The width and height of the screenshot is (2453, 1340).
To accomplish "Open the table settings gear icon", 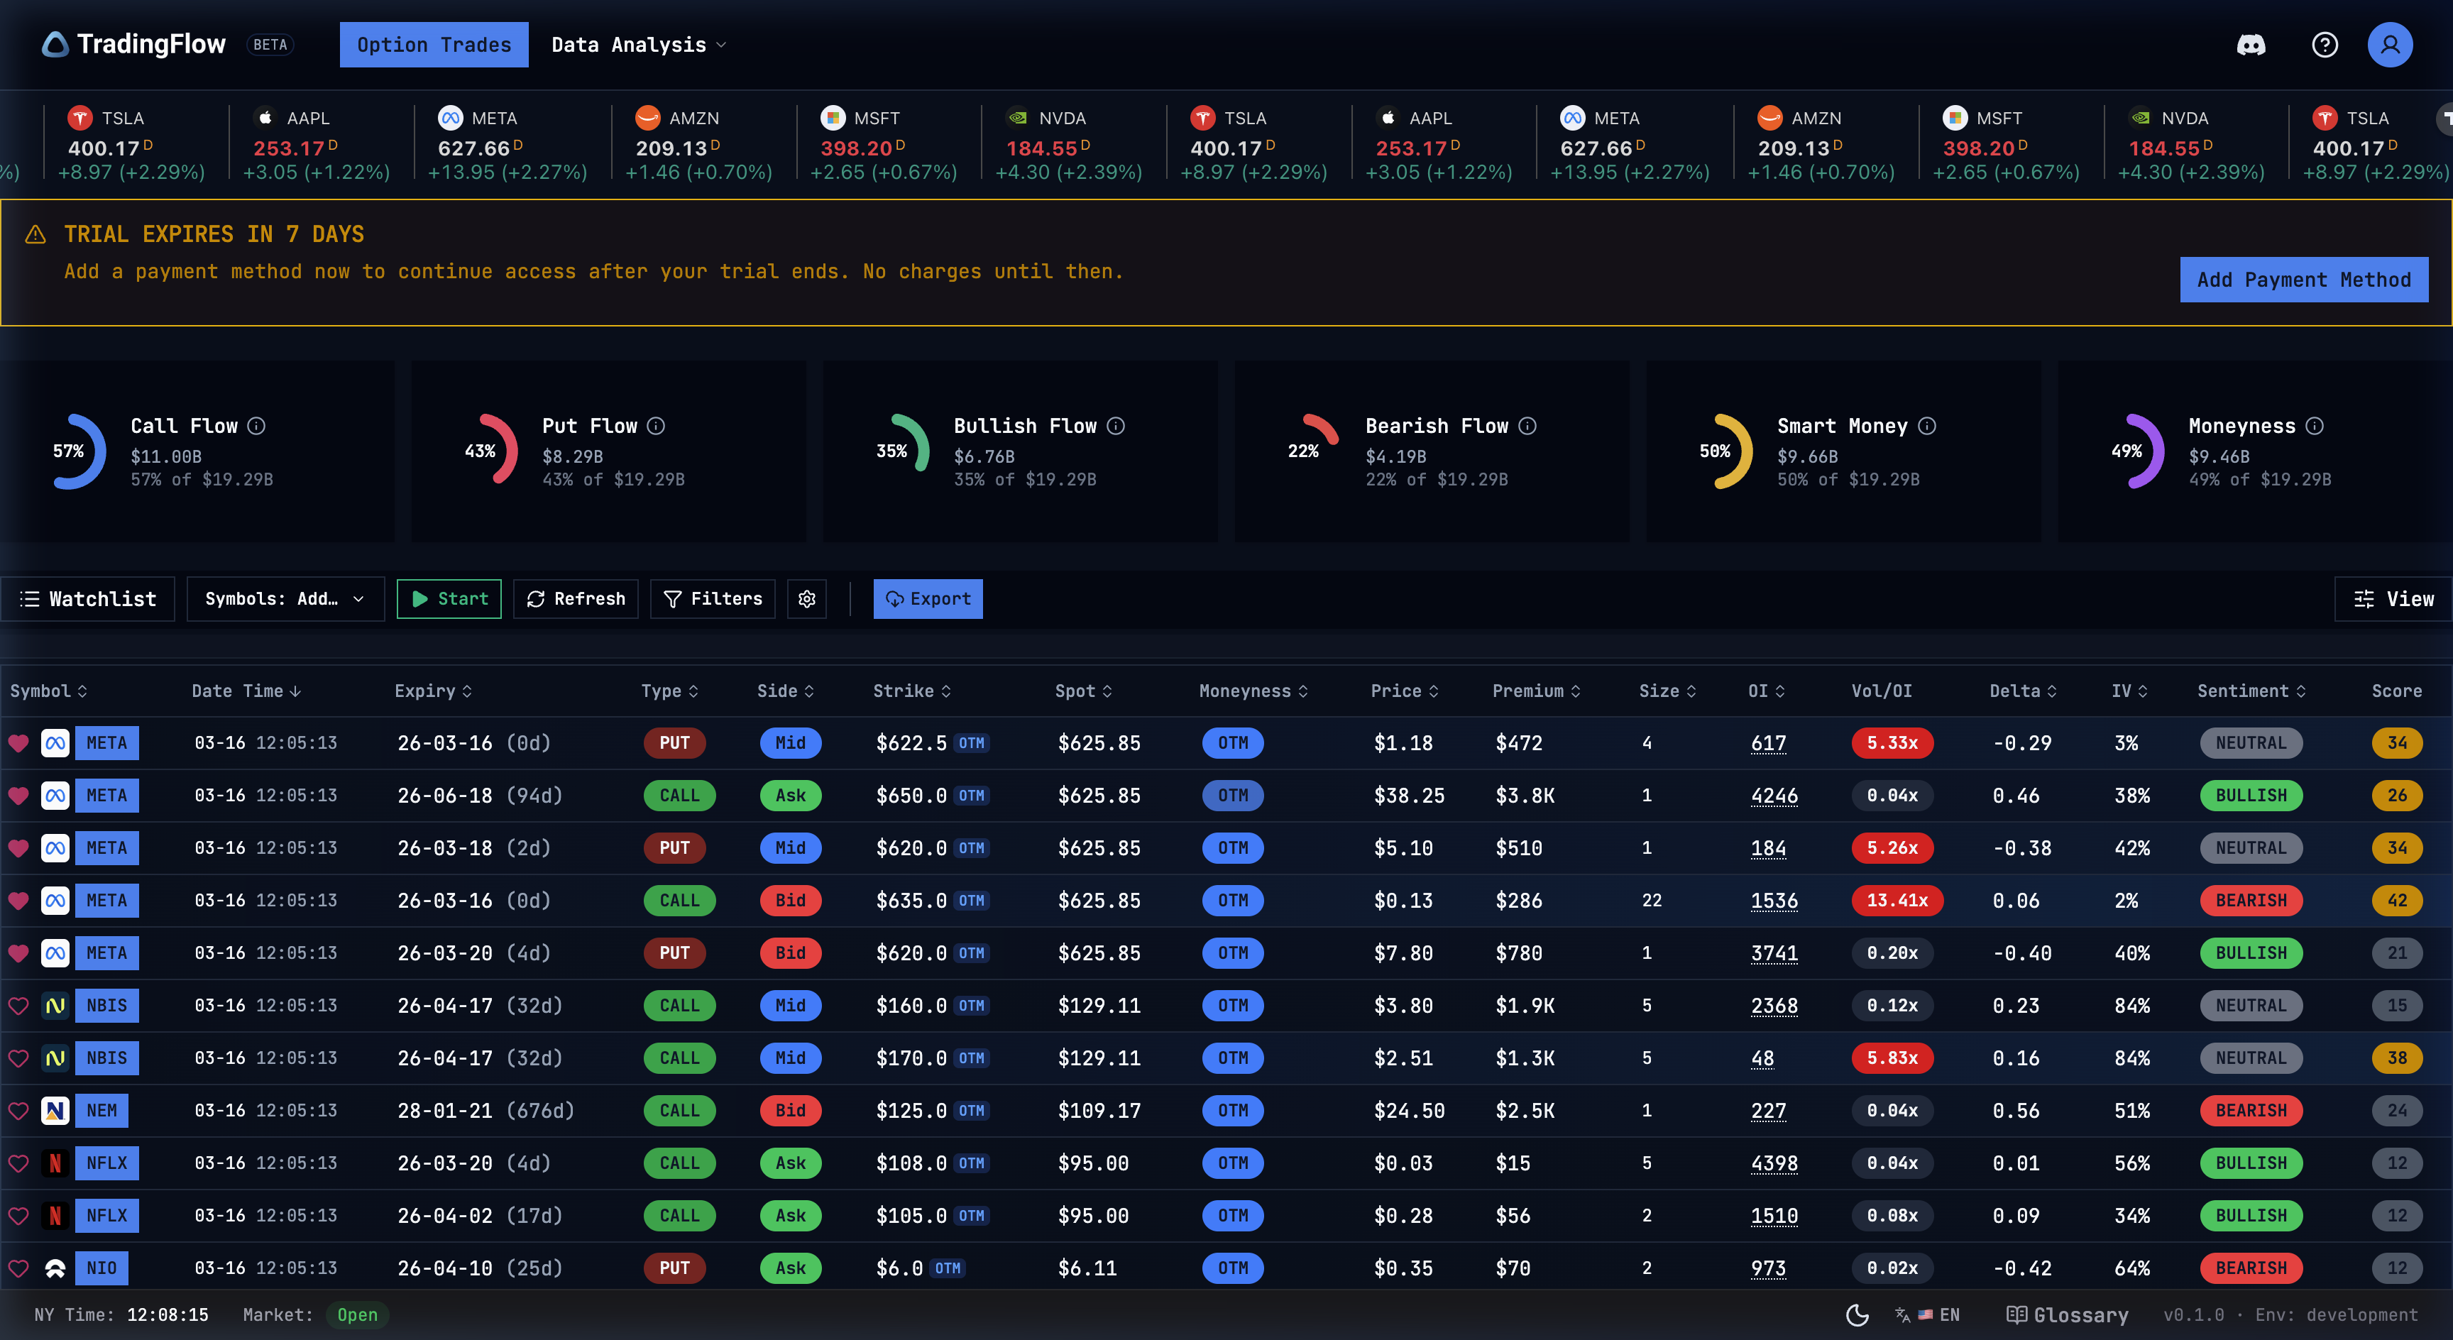I will pos(806,599).
